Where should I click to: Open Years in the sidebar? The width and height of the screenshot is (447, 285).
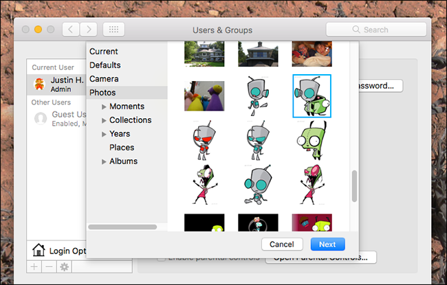tap(120, 133)
